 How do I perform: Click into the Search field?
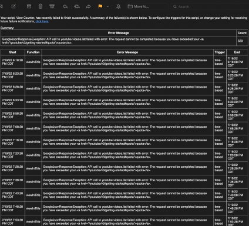[210, 6]
